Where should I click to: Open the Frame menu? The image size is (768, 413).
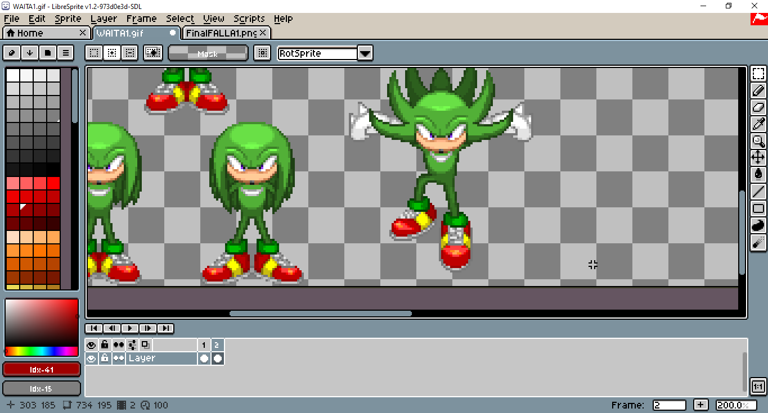(142, 19)
